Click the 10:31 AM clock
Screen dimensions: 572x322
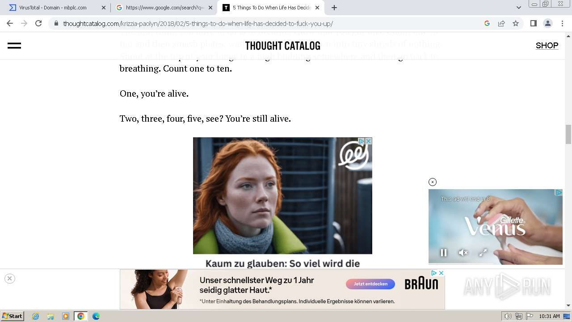(549, 316)
